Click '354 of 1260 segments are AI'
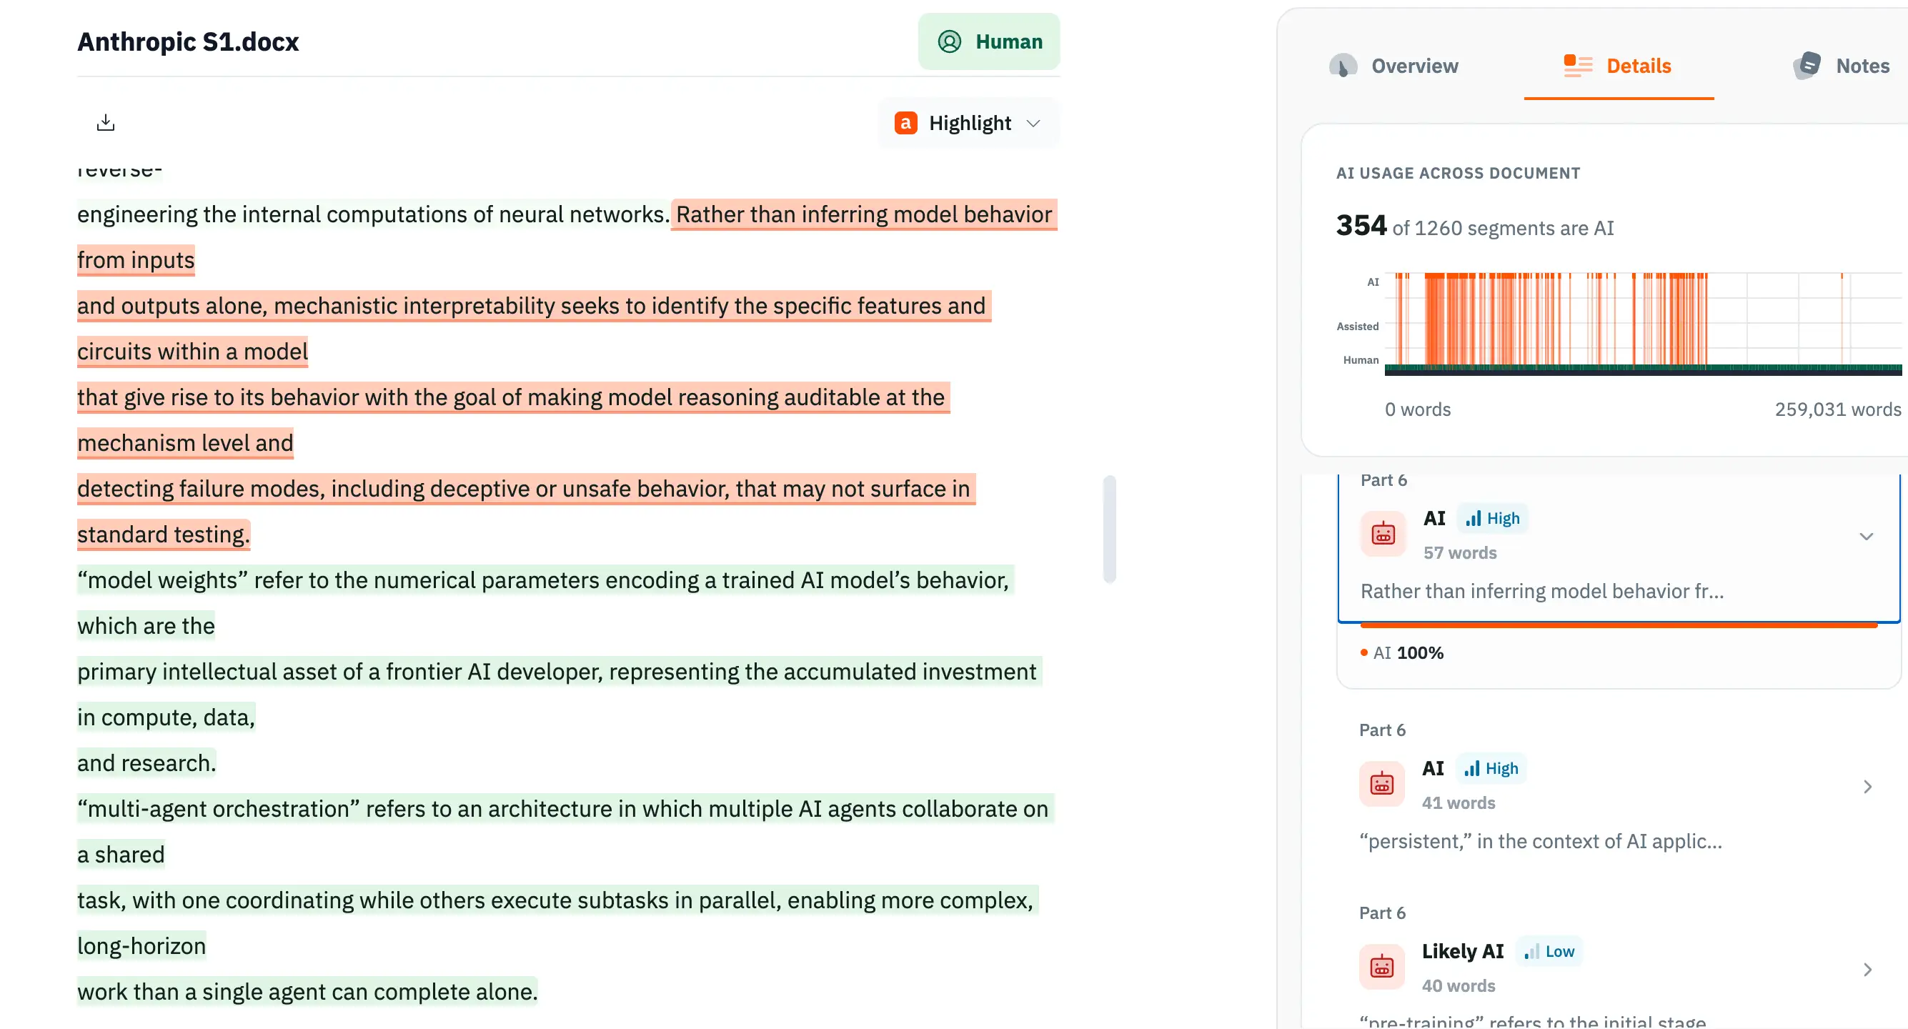 coord(1475,226)
